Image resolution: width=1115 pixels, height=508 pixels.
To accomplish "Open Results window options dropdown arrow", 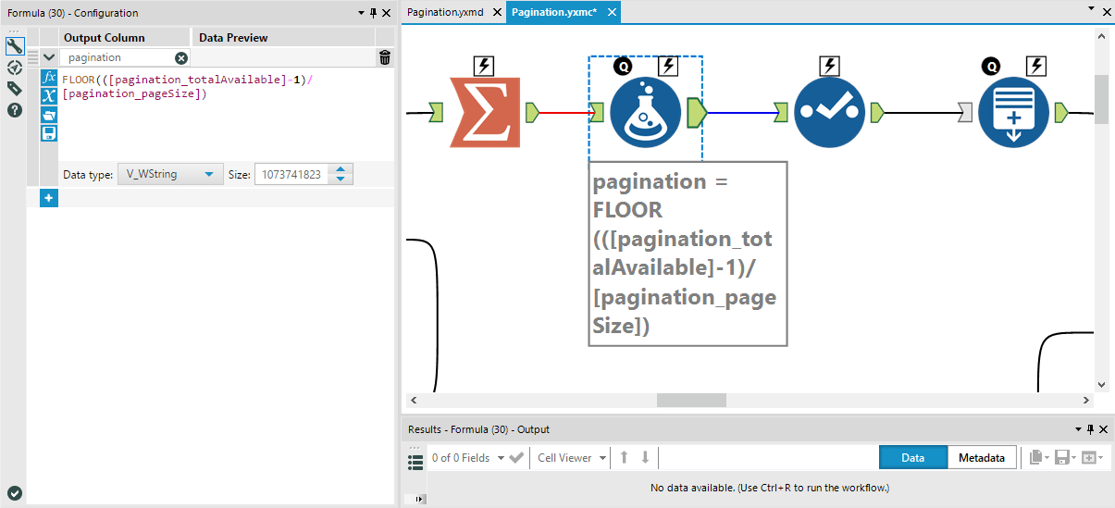I will pyautogui.click(x=1078, y=429).
